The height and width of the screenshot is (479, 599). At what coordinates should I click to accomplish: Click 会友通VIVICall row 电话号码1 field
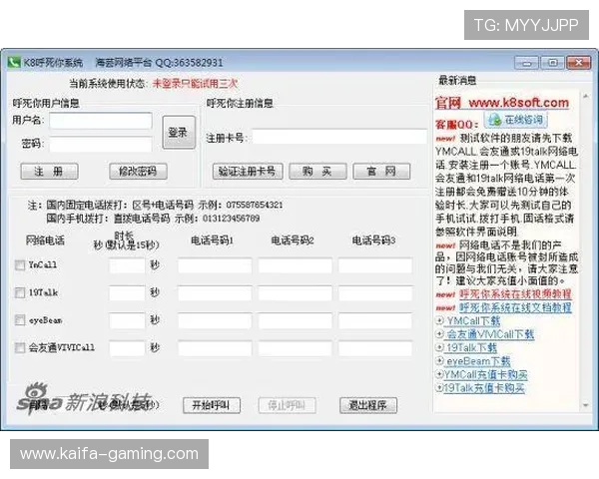point(215,348)
